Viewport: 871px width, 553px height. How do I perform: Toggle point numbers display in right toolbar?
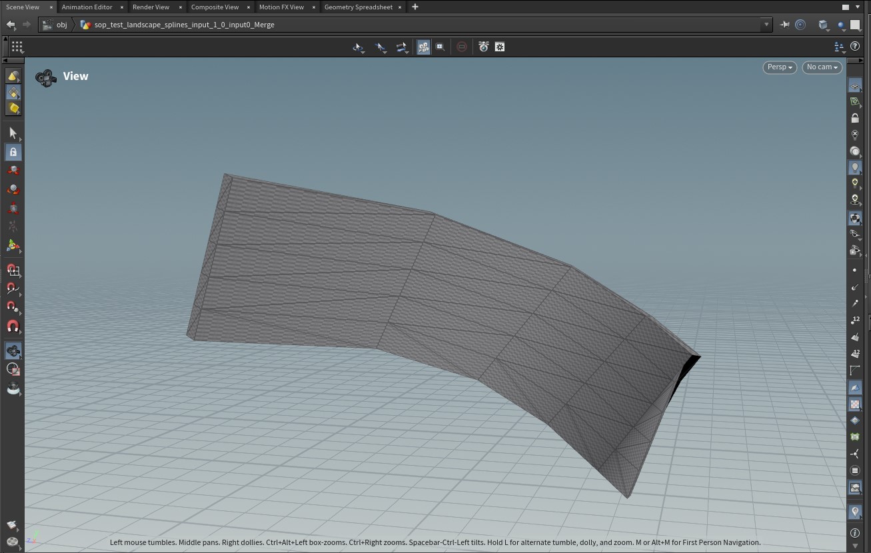tap(855, 320)
